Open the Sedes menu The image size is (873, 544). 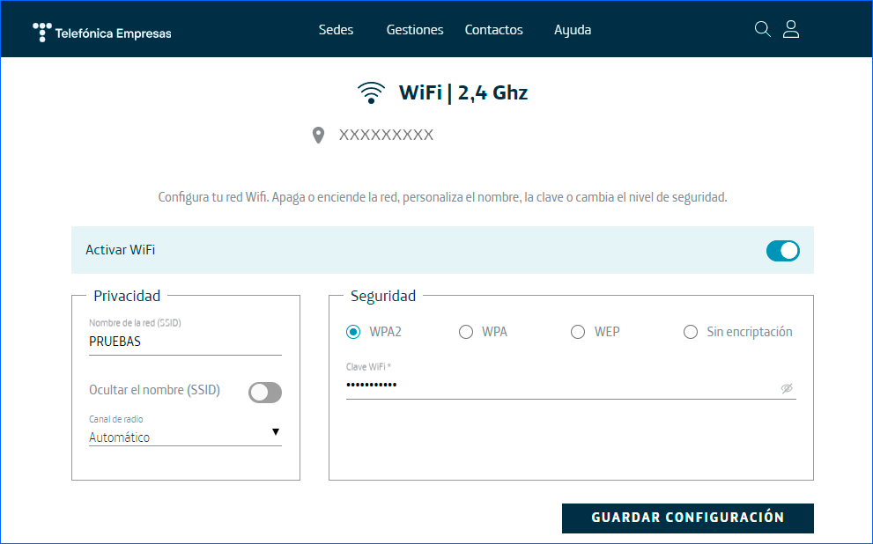point(336,29)
